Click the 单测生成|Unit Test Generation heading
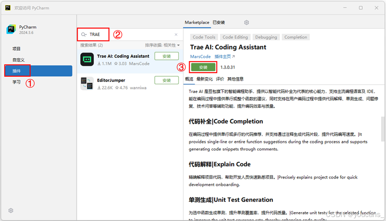Viewport: 386px width, 221px height. coord(231,200)
